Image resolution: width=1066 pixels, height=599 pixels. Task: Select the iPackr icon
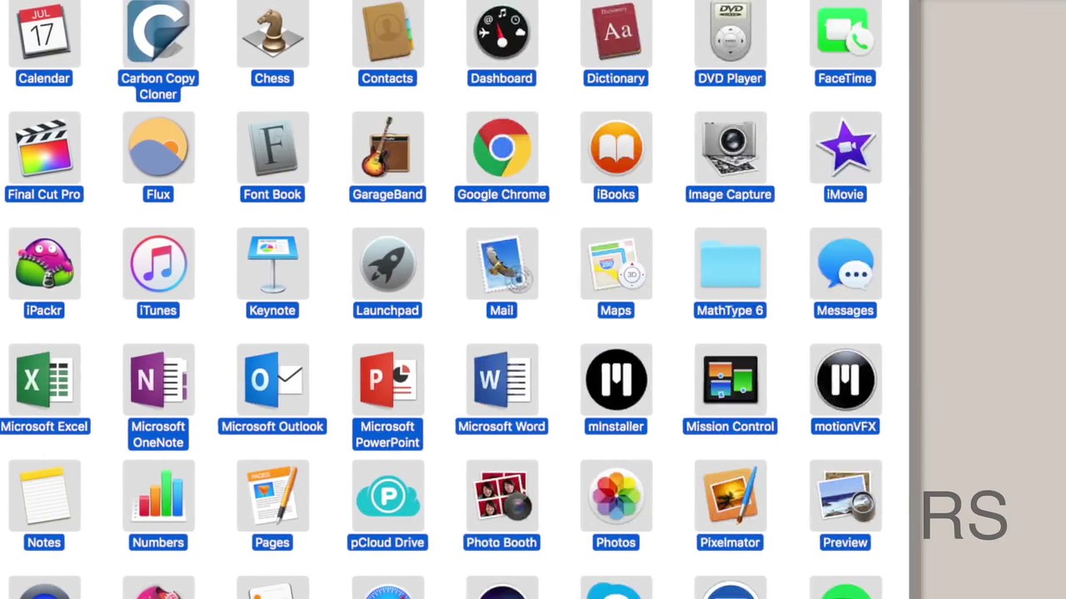44,263
